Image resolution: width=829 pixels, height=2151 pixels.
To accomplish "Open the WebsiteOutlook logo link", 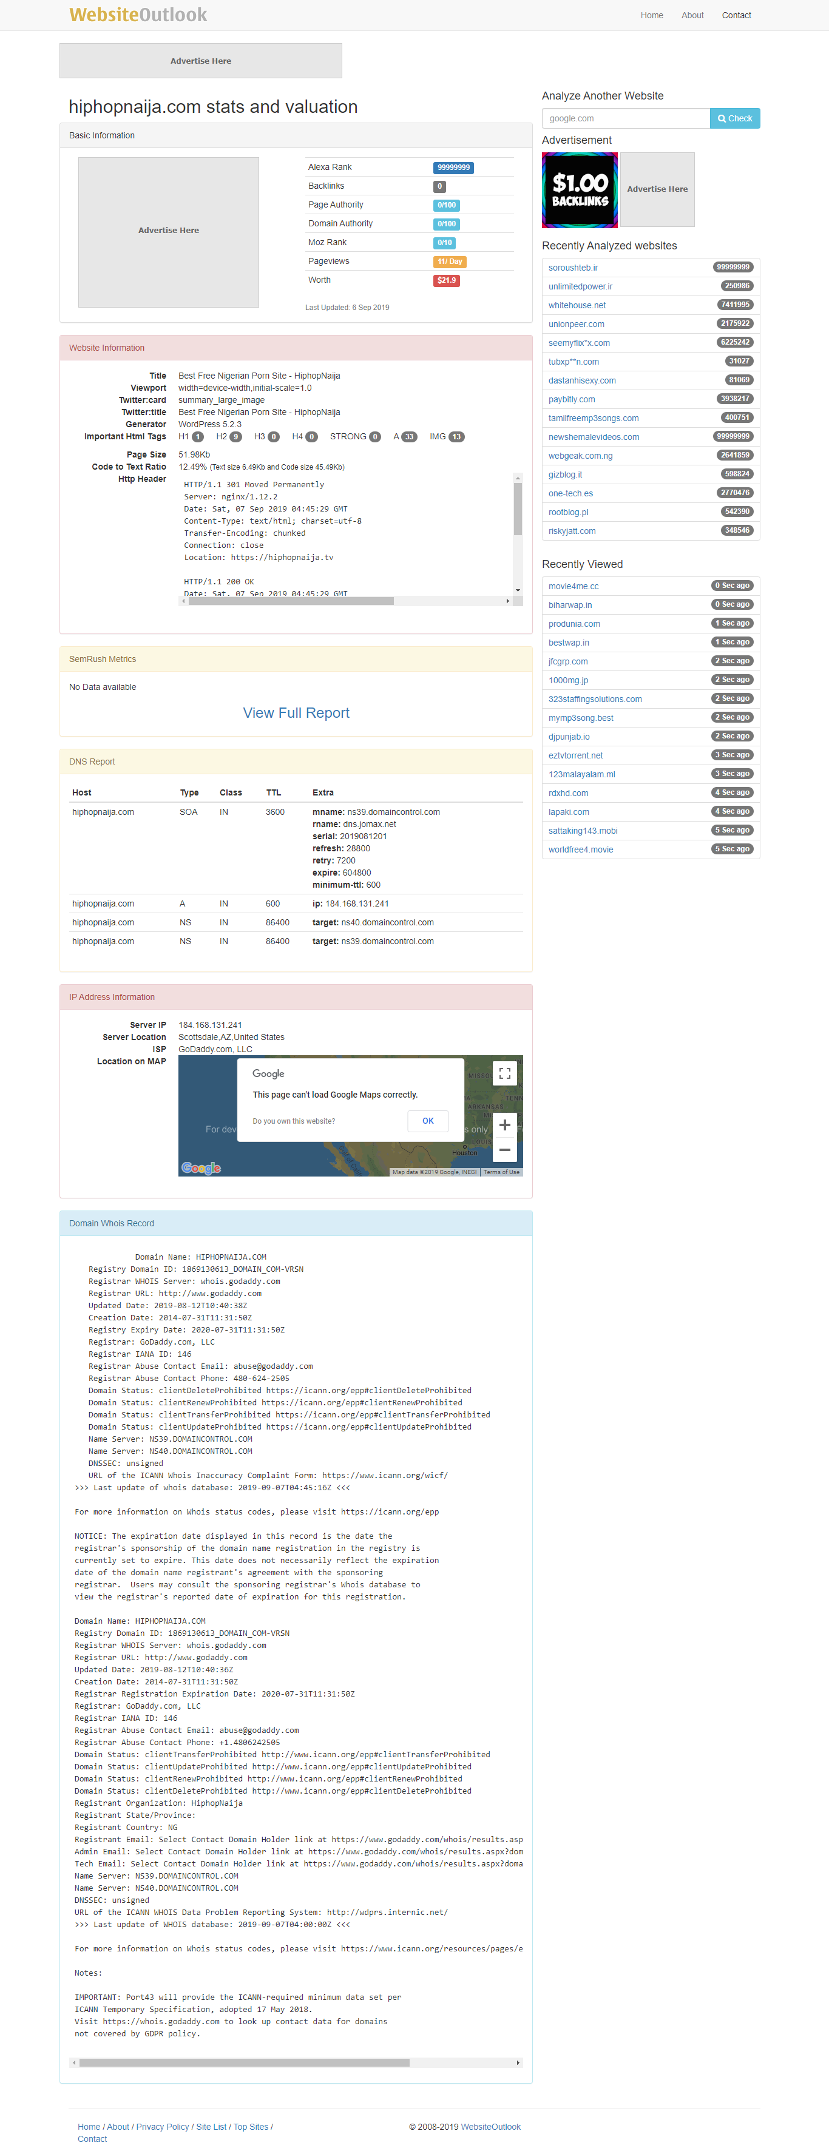I will (x=138, y=15).
